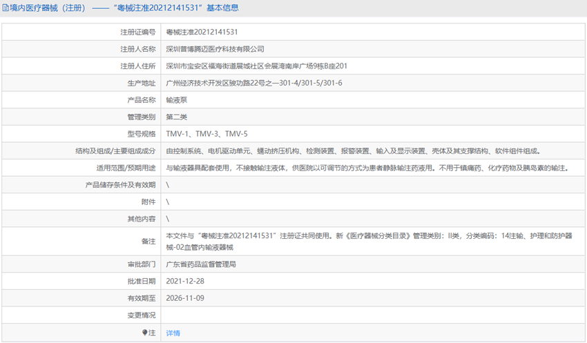This screenshot has width=587, height=343.
Task: Click the 注册证编号 row label
Action: (137, 32)
